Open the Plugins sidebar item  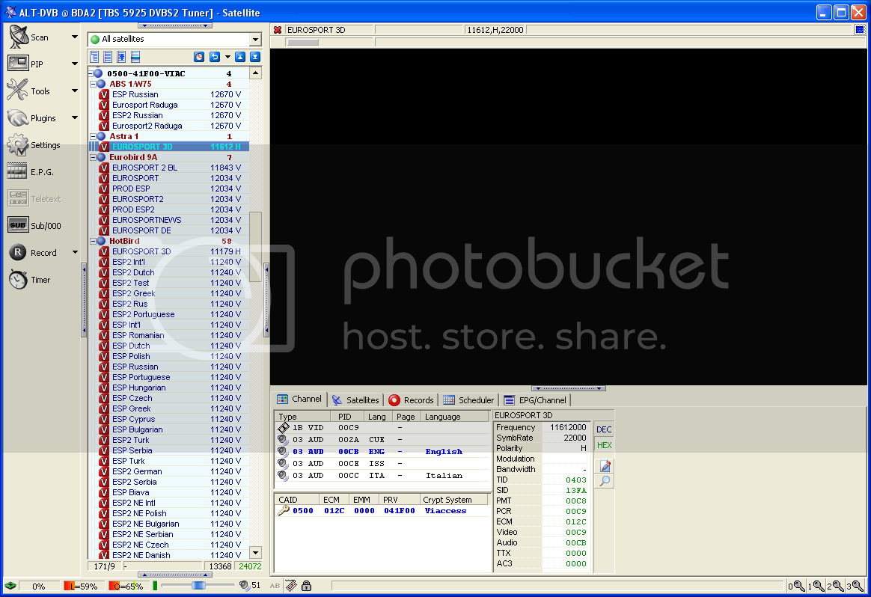click(31, 117)
